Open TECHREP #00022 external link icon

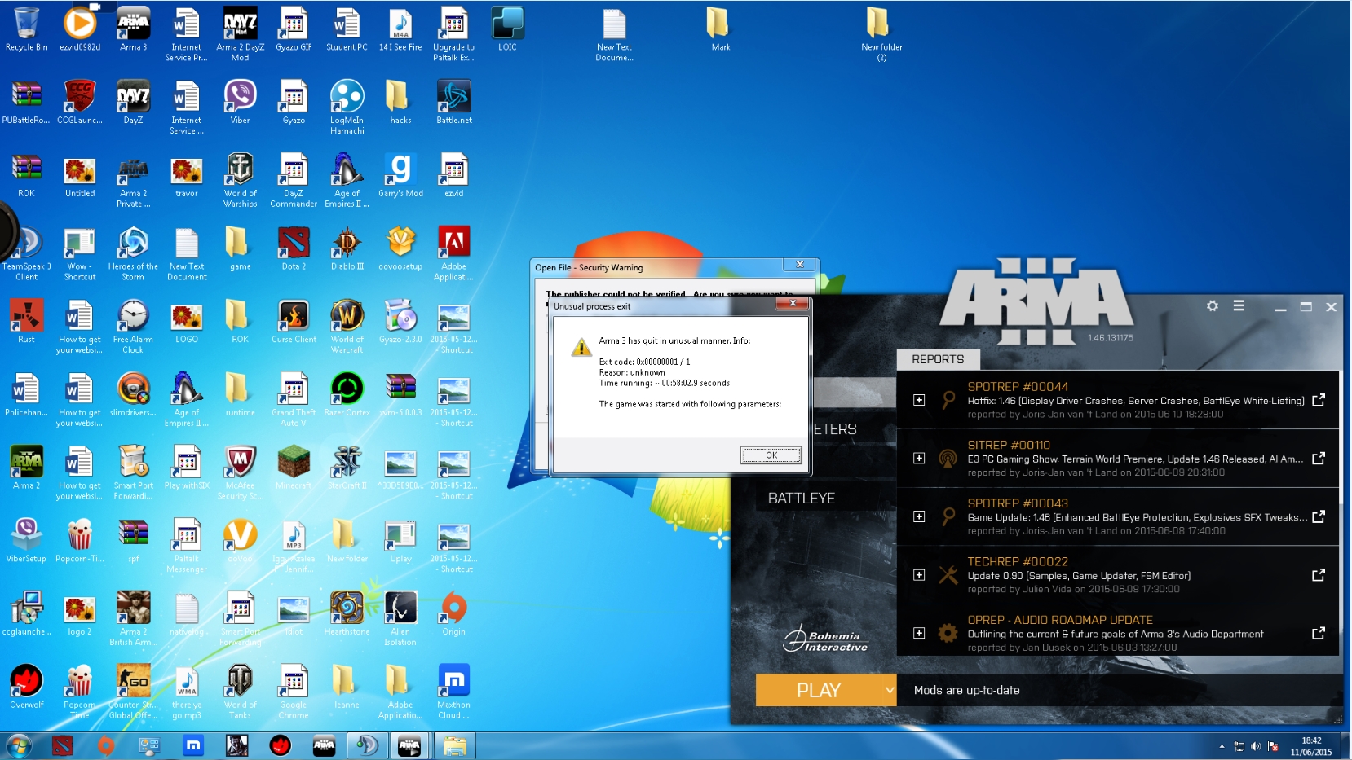tap(1319, 575)
